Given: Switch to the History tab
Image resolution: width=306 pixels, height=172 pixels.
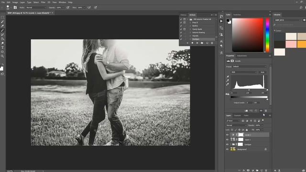Looking at the screenshot, I should [x=183, y=15].
